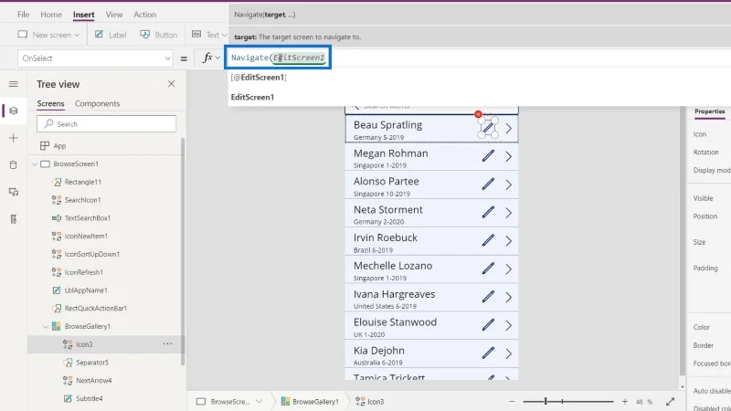Select NextArrow4 in the tree
The height and width of the screenshot is (411, 731).
(94, 381)
